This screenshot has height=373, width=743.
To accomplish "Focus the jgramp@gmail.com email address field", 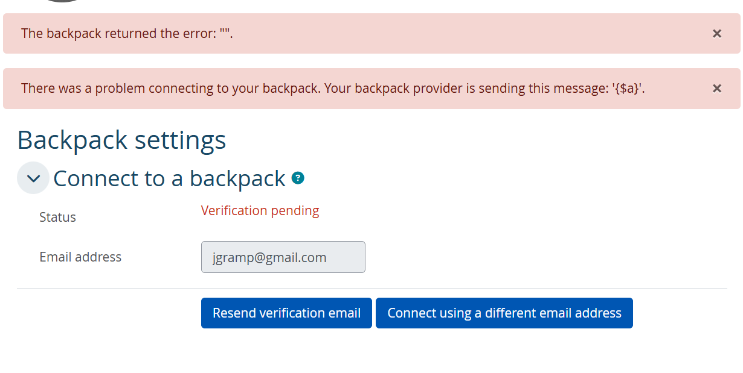I will point(283,257).
